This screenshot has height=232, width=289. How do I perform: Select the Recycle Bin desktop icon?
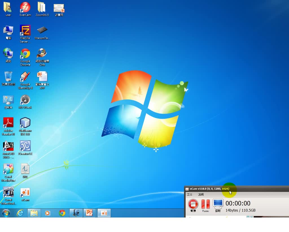(8, 78)
